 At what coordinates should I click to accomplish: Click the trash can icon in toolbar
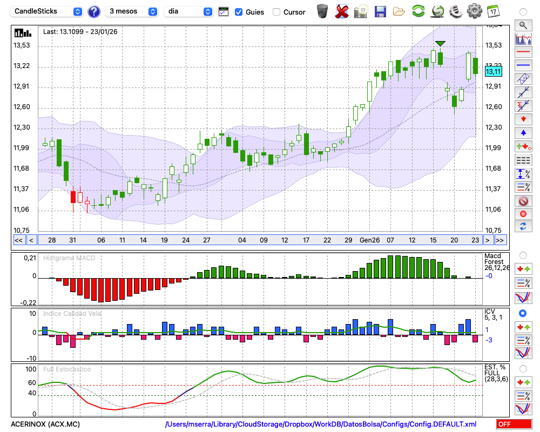point(322,11)
